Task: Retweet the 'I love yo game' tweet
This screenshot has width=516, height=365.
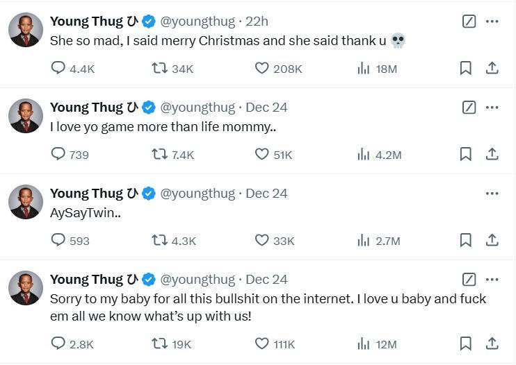Action: point(159,154)
